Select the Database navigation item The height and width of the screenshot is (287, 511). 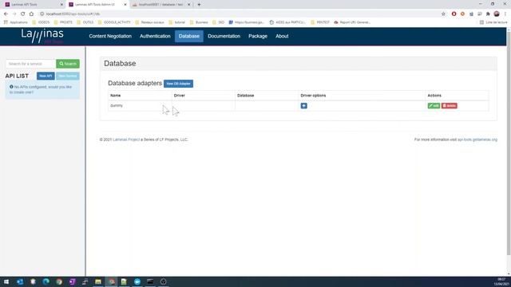189,36
